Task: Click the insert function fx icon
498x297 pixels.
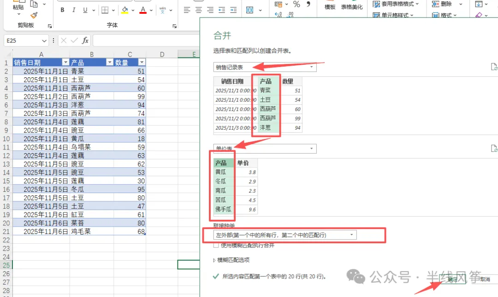Action: (85, 40)
